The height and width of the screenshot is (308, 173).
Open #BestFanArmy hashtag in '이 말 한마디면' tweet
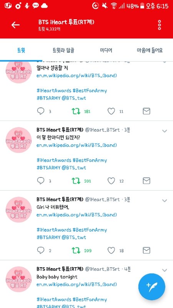(x=90, y=160)
